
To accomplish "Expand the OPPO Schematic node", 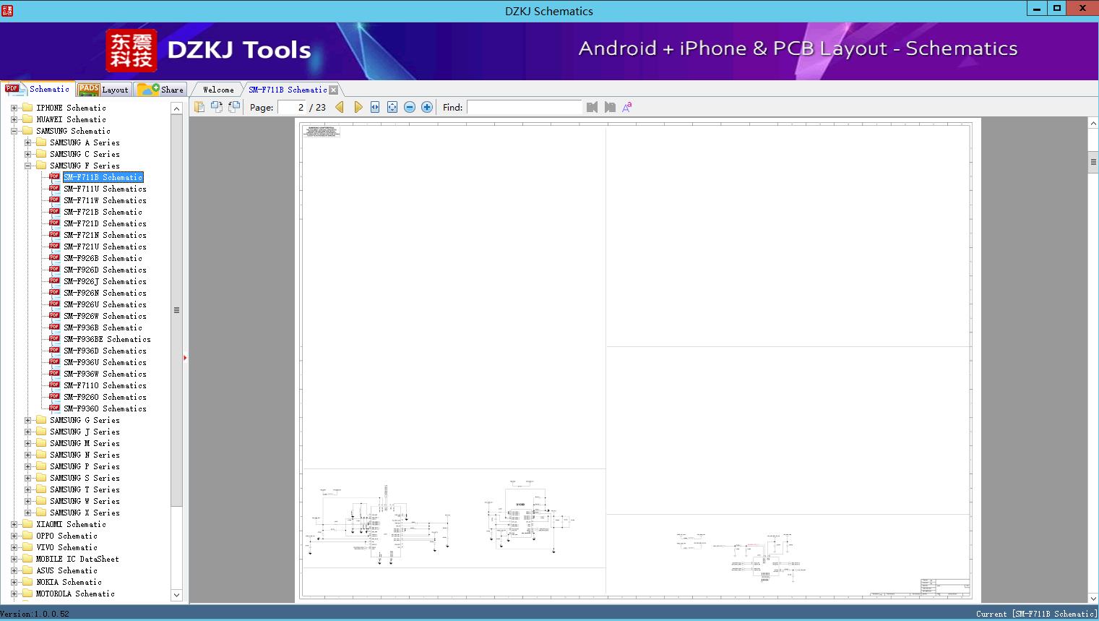I will pos(14,536).
